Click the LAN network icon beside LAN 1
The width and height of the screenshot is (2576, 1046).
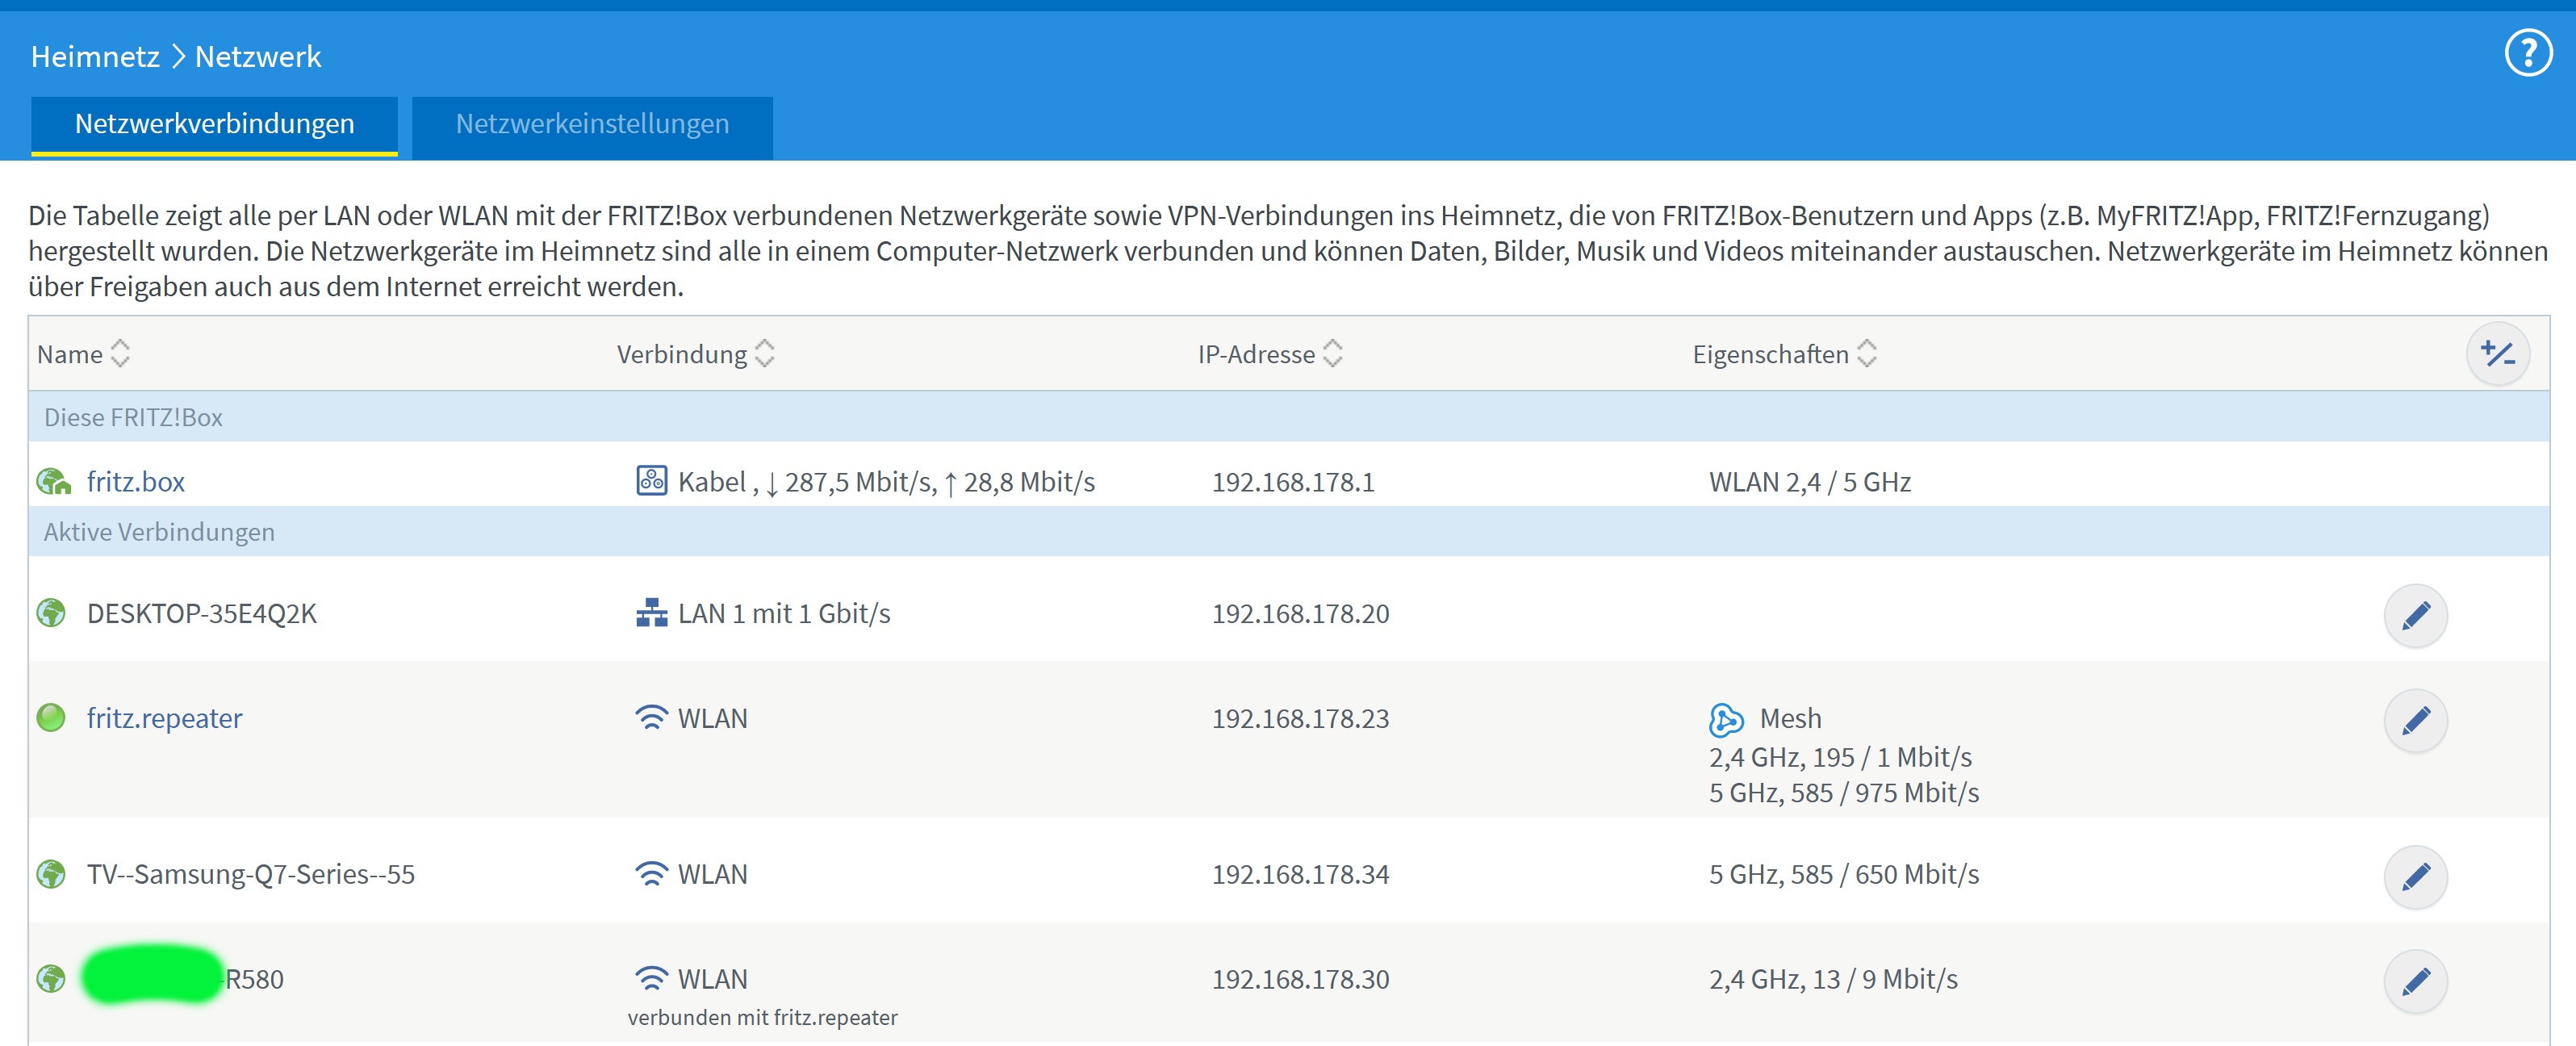coord(651,613)
